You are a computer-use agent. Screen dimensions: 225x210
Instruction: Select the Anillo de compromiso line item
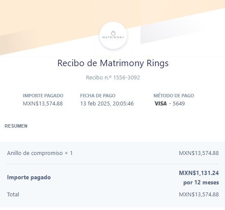pos(40,153)
